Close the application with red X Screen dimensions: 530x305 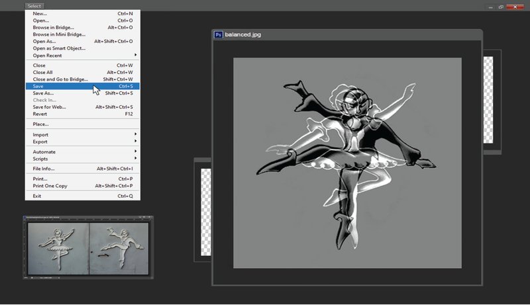pos(515,7)
